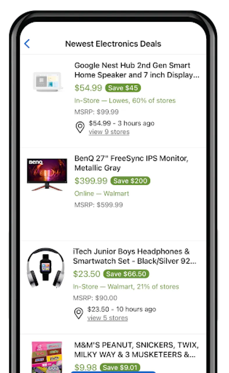Select the Online Walmart availability label
Screen dimensions: 229x373
click(102, 193)
